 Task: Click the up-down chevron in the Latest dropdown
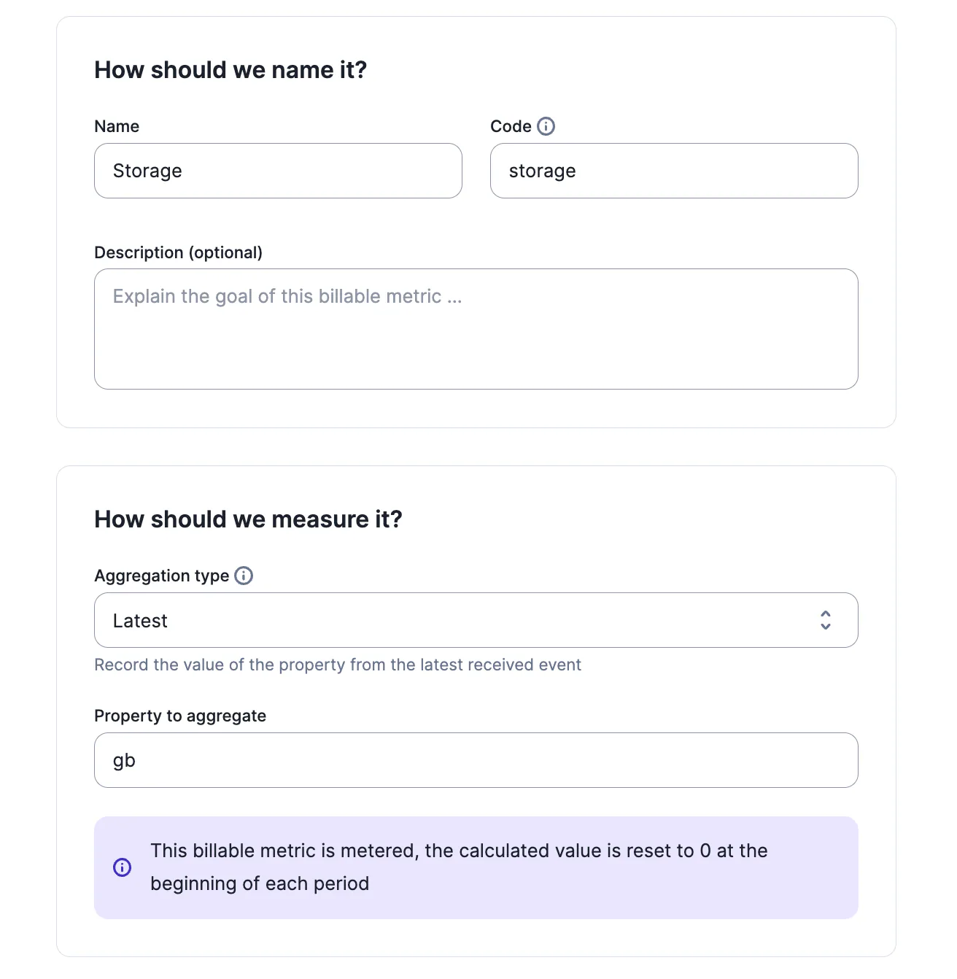coord(825,620)
